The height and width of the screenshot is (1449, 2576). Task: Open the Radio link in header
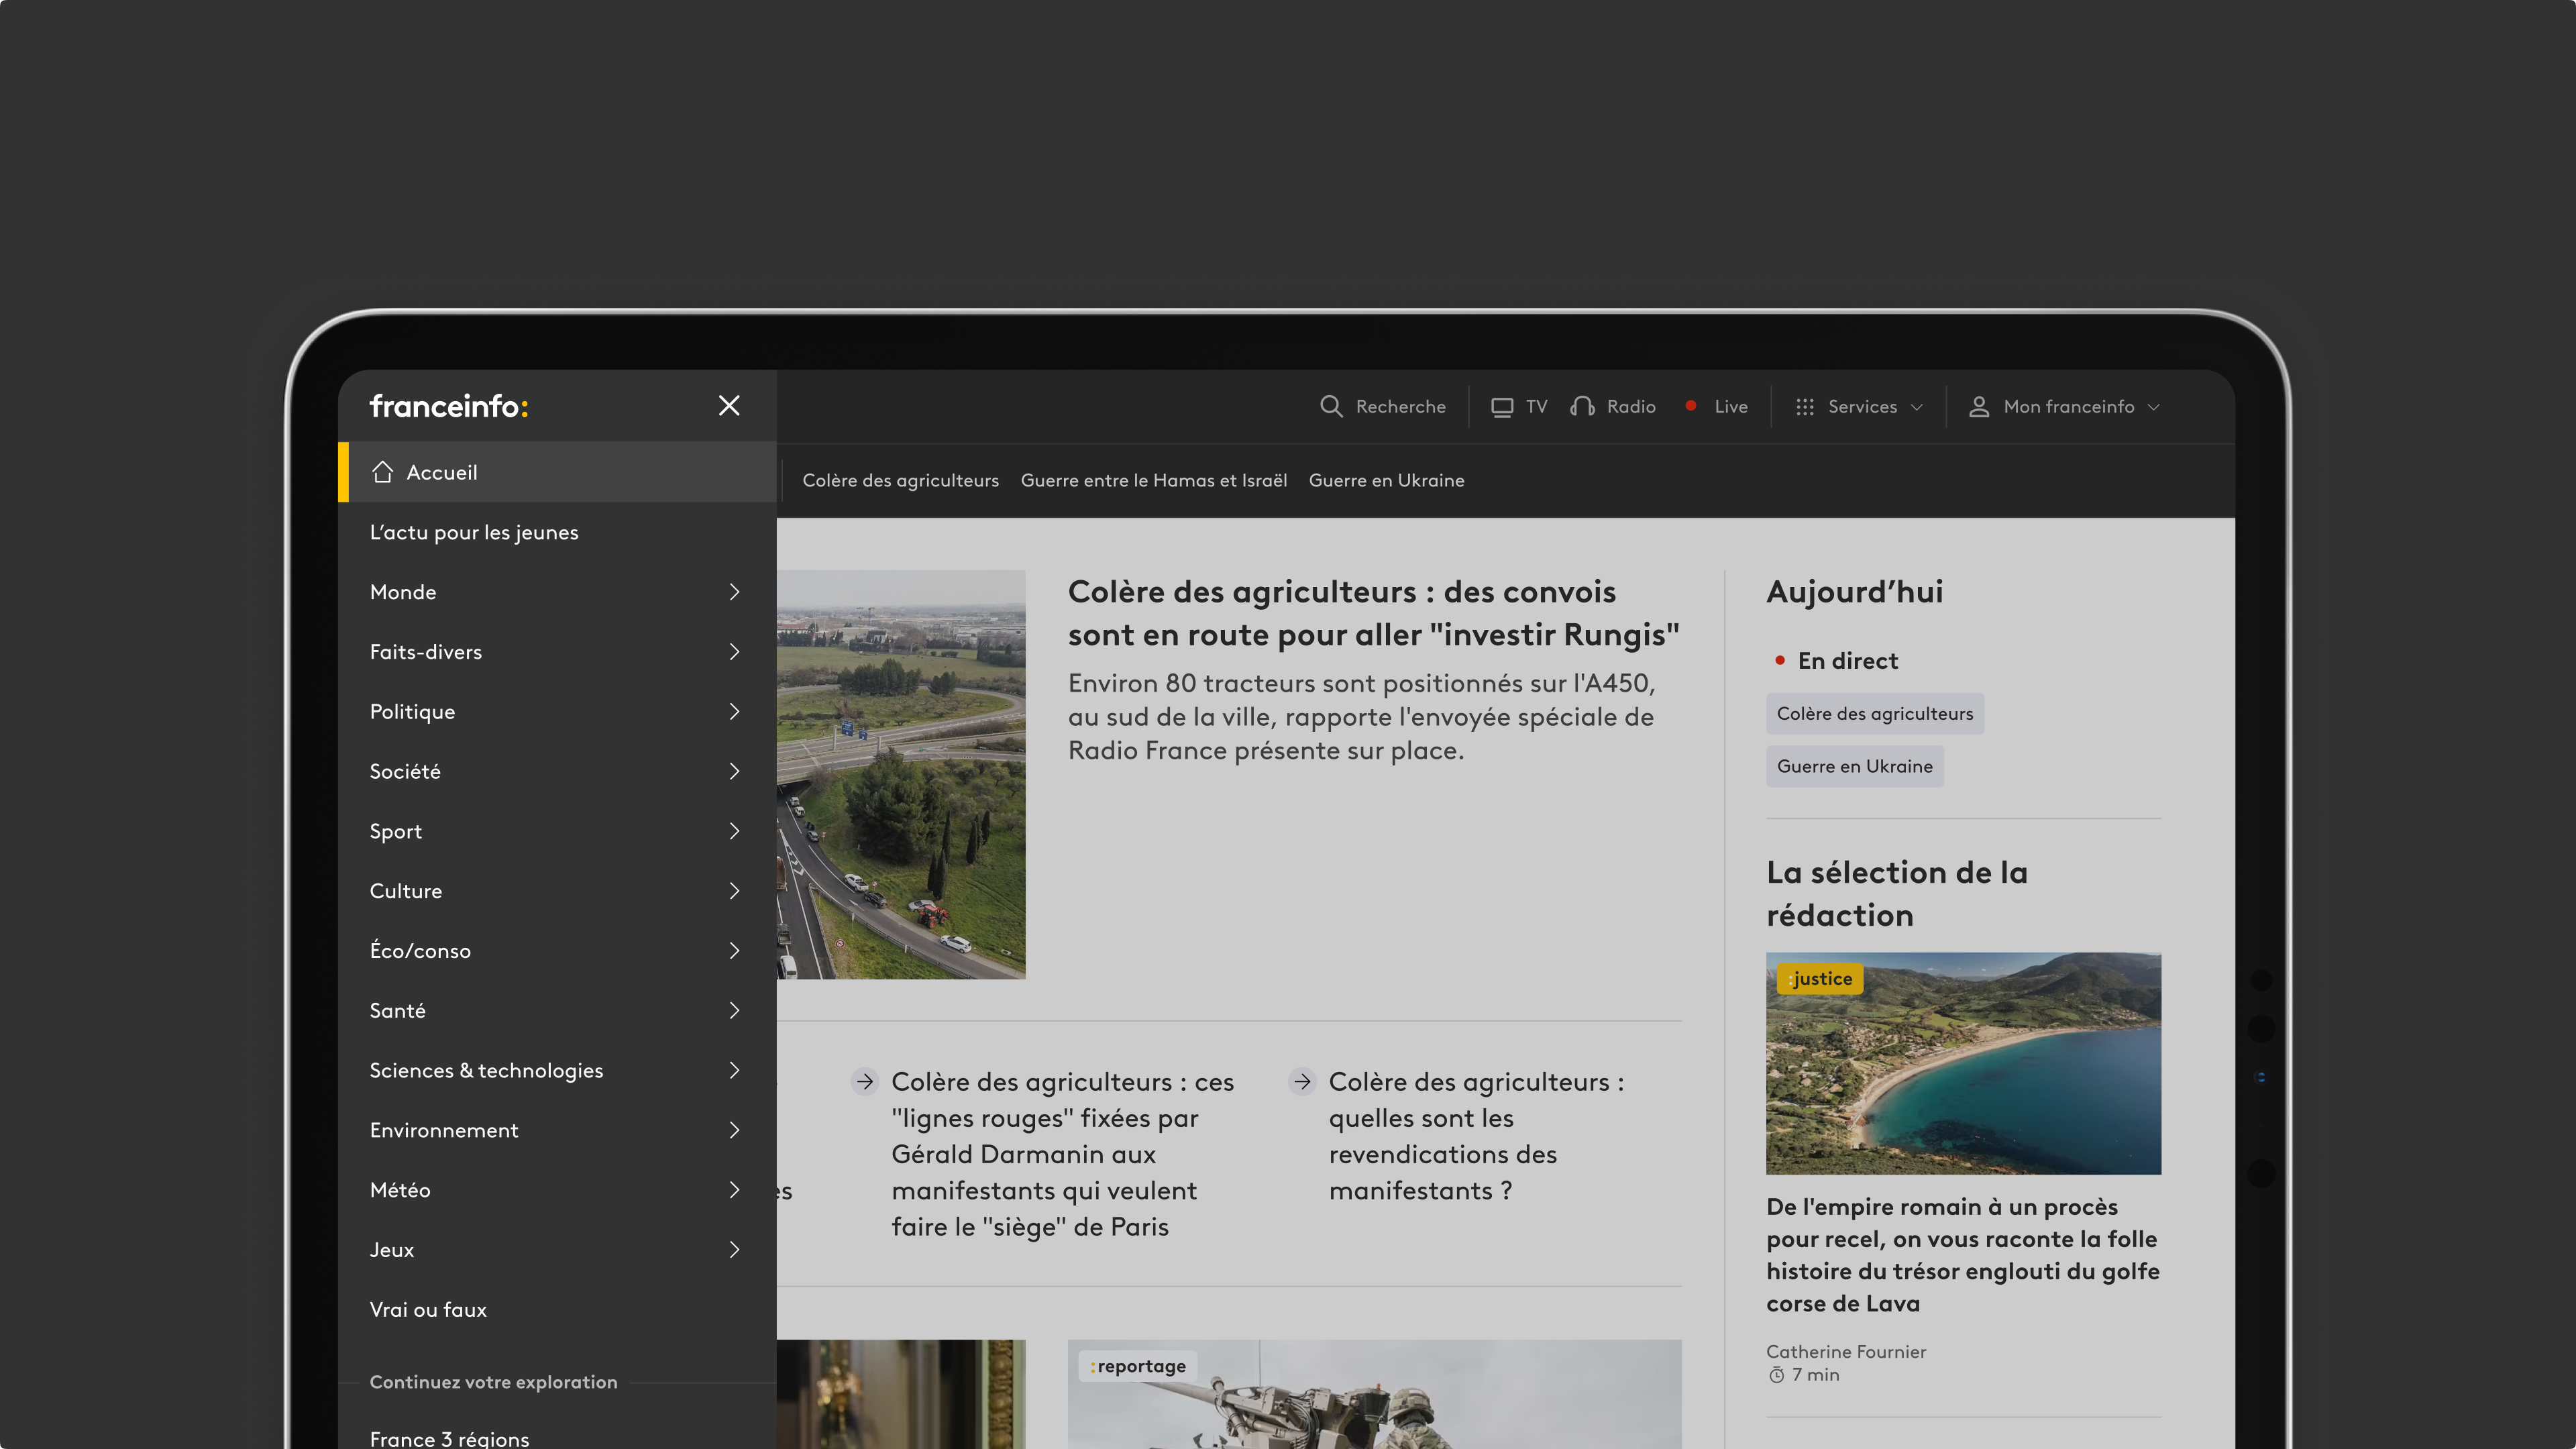click(1613, 407)
